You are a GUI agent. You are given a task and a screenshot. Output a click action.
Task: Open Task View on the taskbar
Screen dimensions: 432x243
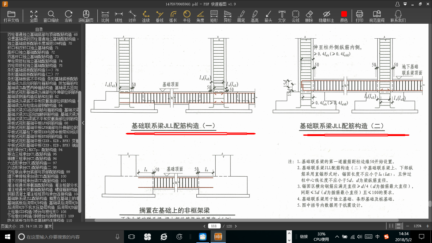coord(132,237)
